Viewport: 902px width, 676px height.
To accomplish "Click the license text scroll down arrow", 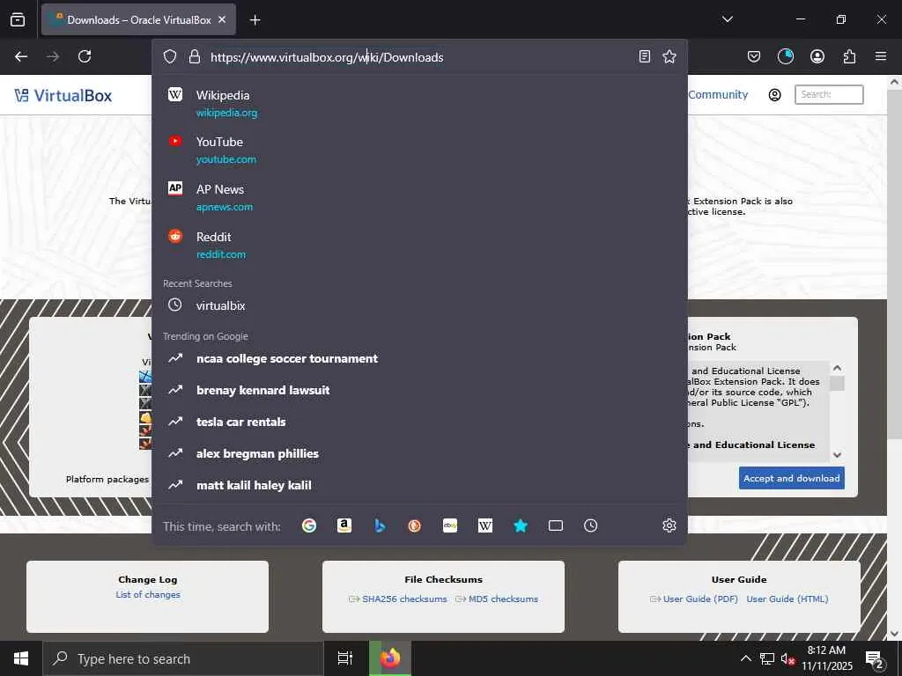I will [x=838, y=455].
